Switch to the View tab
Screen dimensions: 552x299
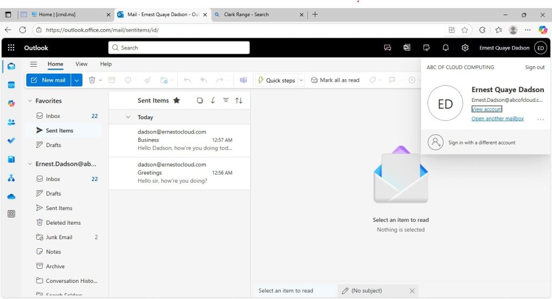[81, 64]
